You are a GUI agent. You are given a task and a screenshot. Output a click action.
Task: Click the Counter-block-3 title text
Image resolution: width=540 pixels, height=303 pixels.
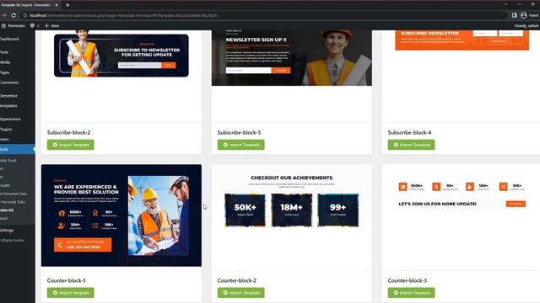[x=407, y=280]
